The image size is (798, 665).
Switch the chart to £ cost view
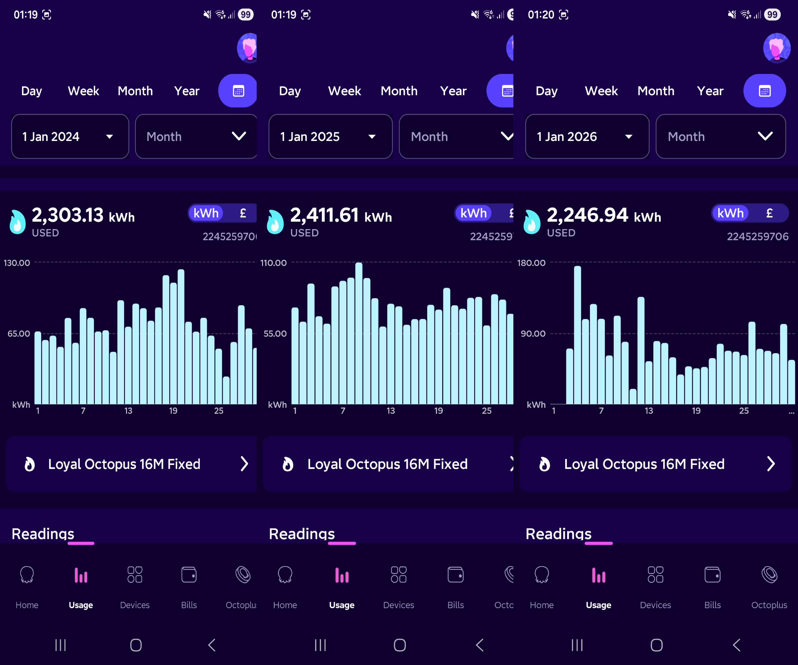[x=242, y=213]
